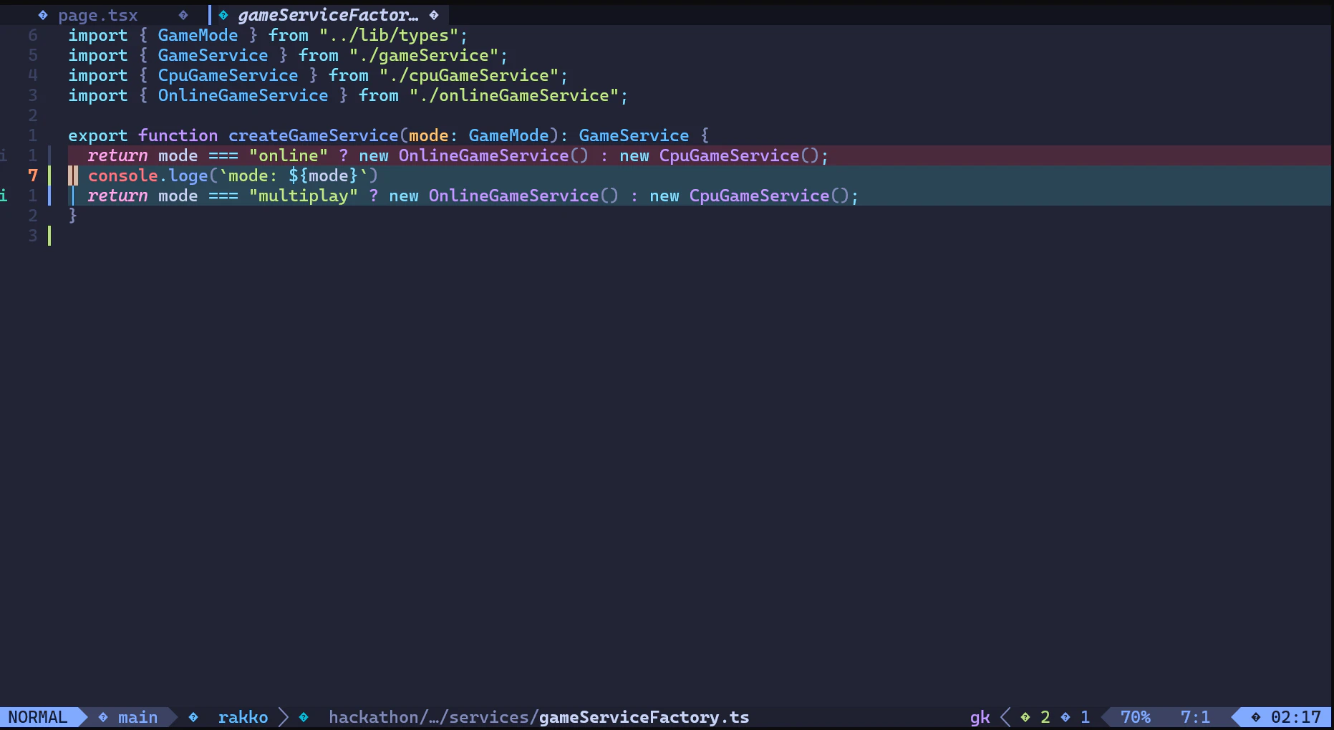Viewport: 1334px width, 730px height.
Task: Click the mode parameter in function signature
Action: point(428,135)
